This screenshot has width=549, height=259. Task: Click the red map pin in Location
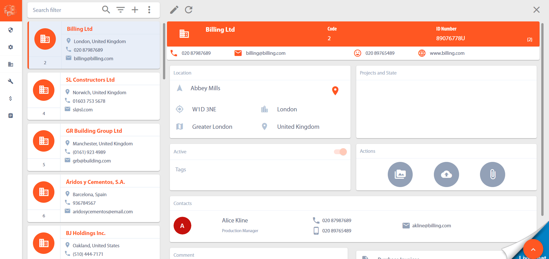coord(335,91)
